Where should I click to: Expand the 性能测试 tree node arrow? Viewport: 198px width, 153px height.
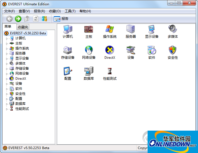[x=7, y=109]
